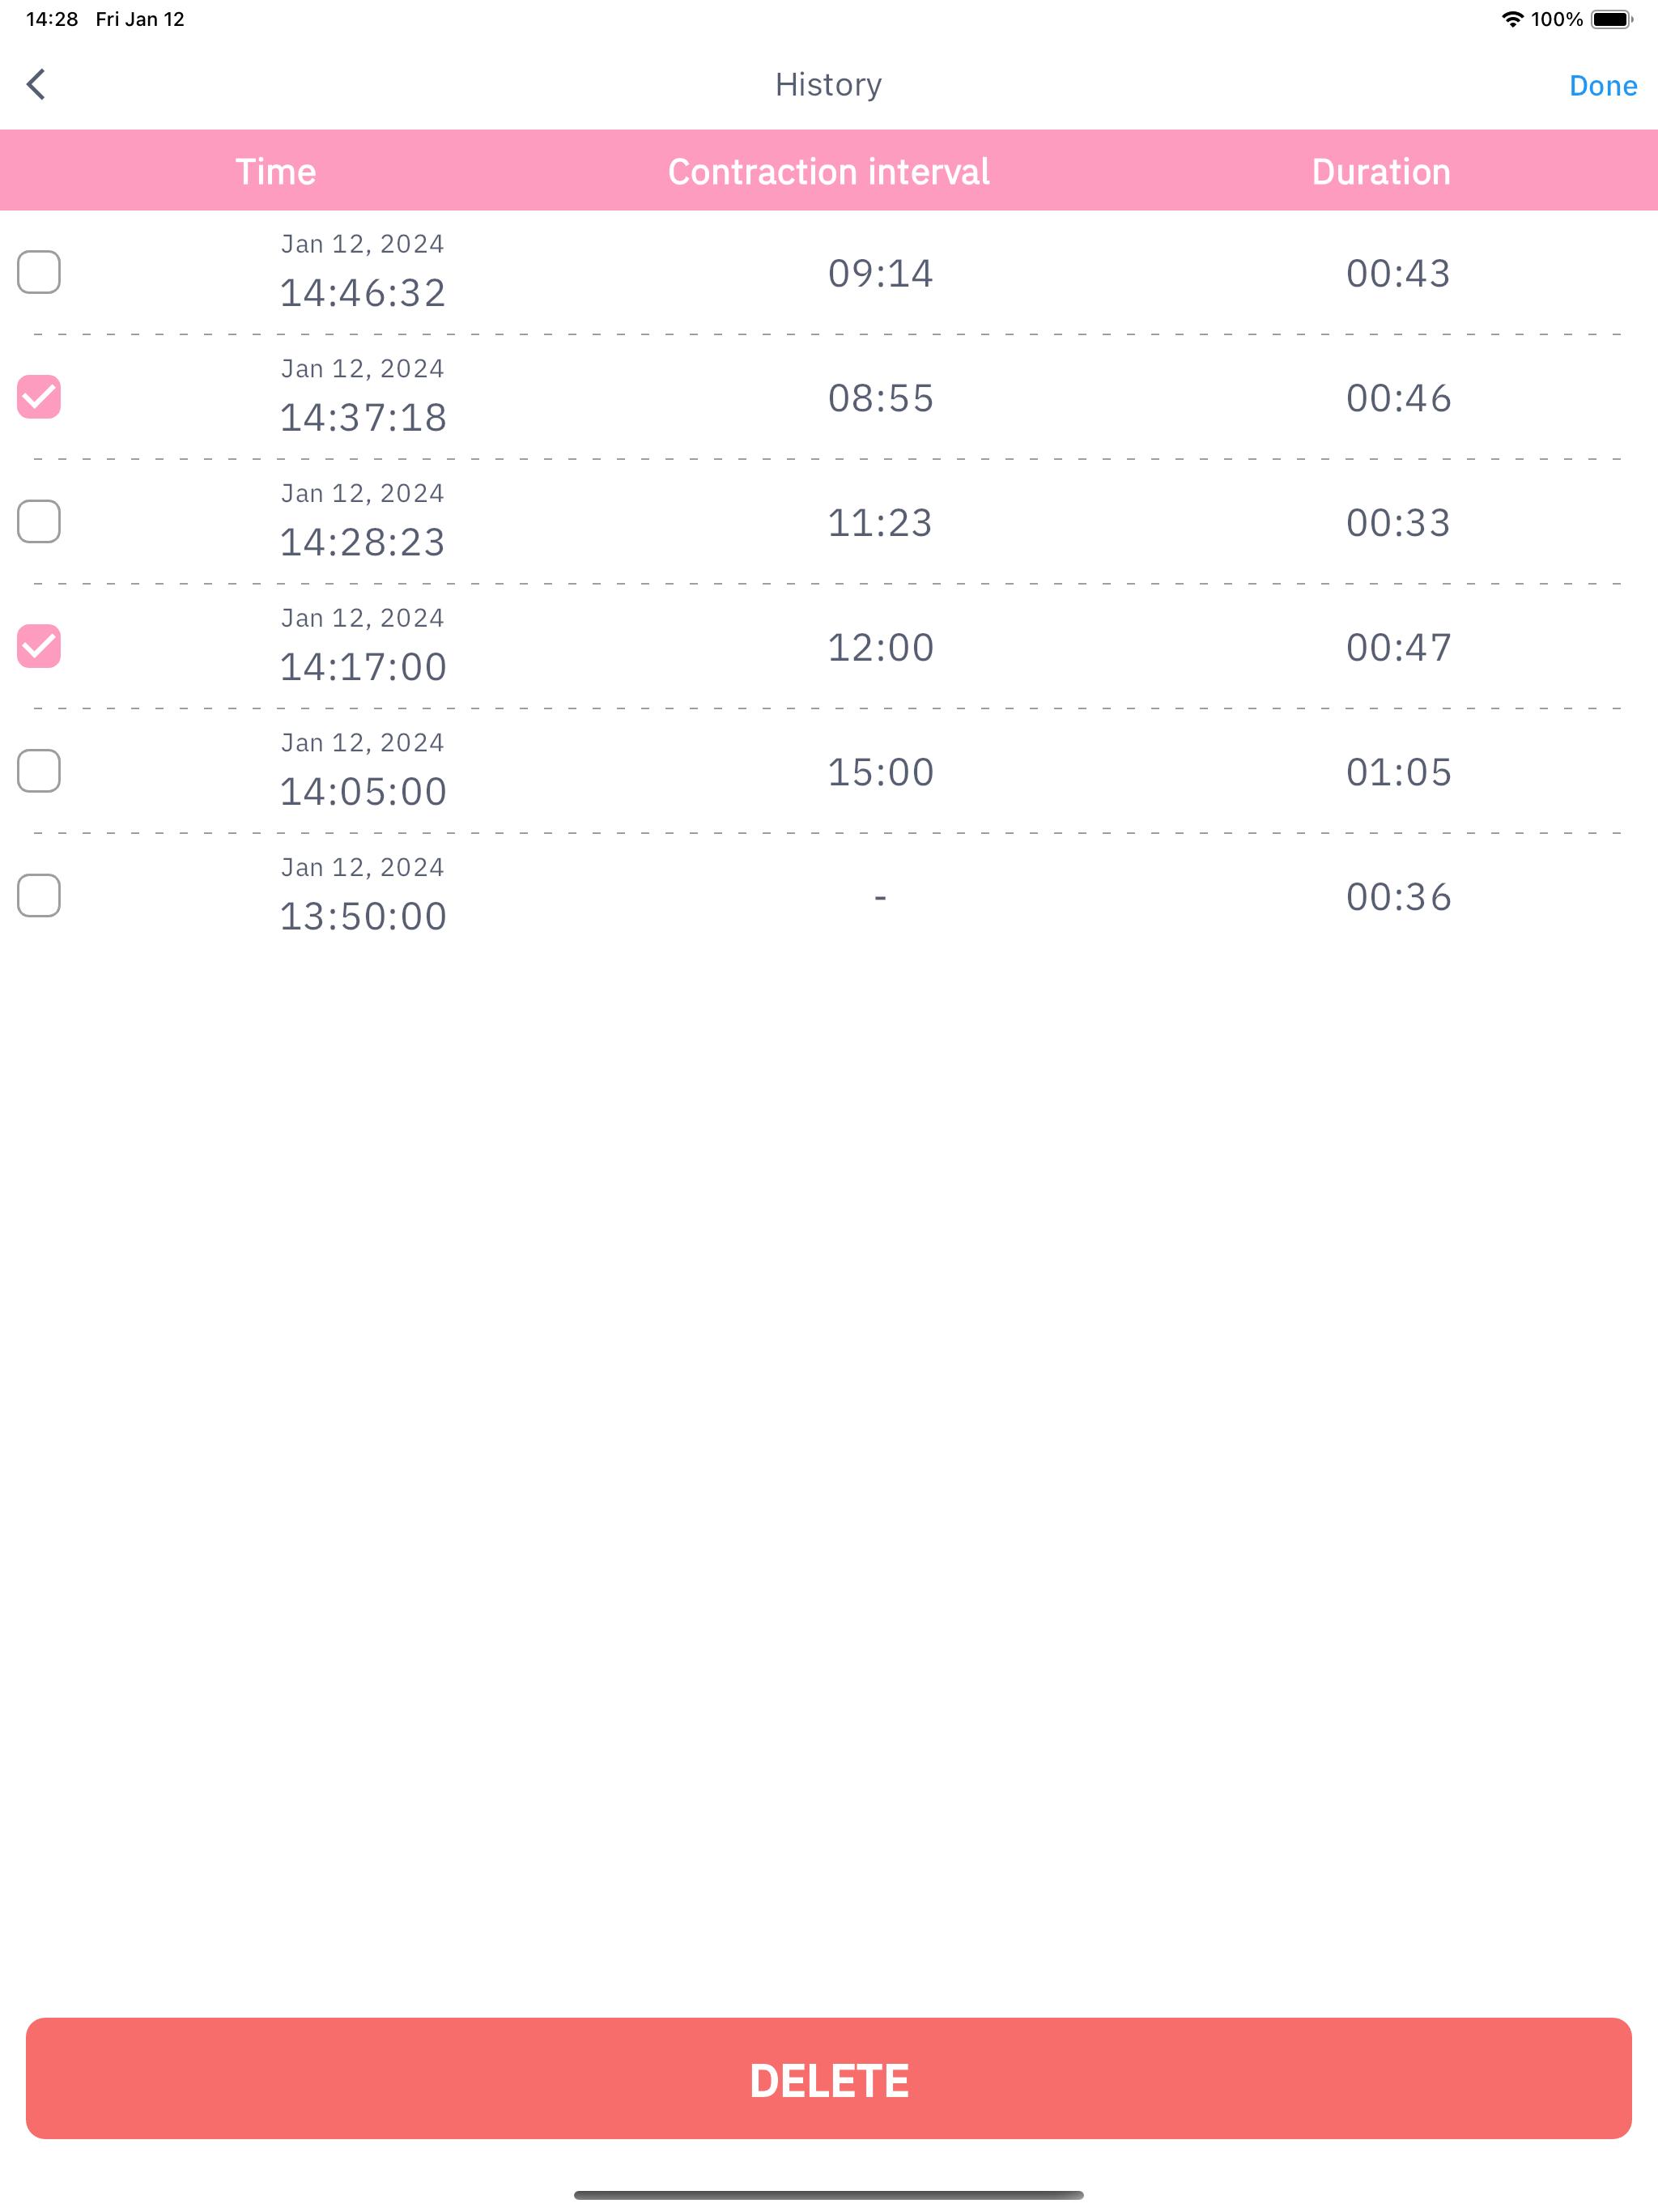Select the 09:14 interval value
The image size is (1658, 2212).
pos(880,273)
